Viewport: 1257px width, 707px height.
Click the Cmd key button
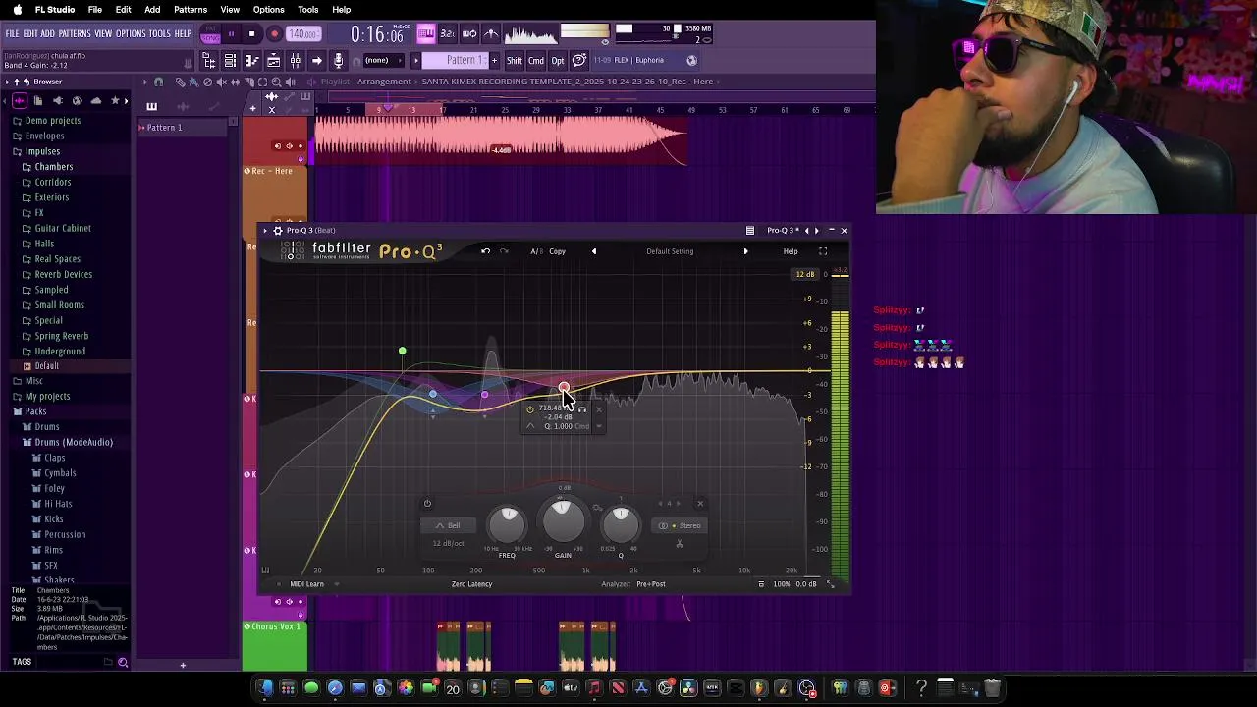pos(536,61)
